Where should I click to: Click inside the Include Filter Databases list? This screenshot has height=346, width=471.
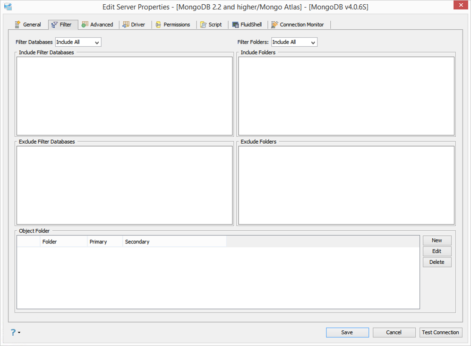click(125, 96)
